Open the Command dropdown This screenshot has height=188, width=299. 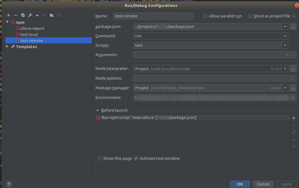coord(285,36)
